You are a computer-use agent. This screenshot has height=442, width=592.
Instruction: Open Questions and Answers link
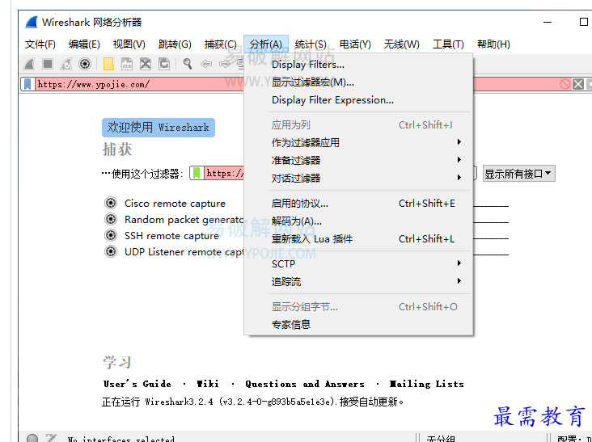click(x=305, y=384)
